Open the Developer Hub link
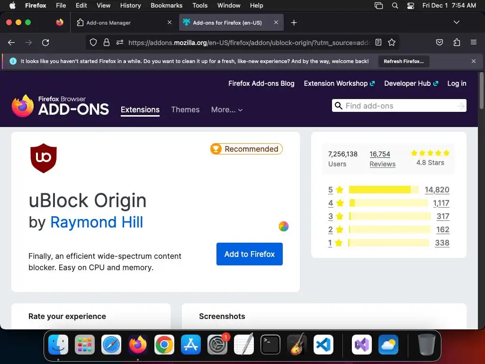 click(x=411, y=83)
